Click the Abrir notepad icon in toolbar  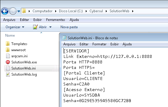click(35, 27)
